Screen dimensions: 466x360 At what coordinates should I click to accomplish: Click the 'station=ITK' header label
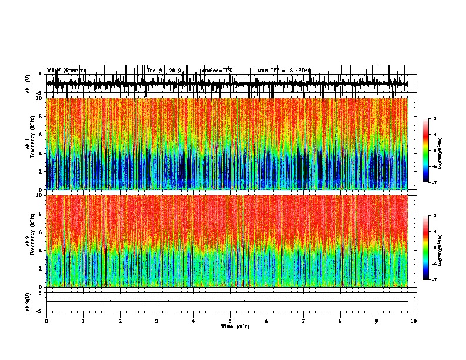(x=217, y=71)
